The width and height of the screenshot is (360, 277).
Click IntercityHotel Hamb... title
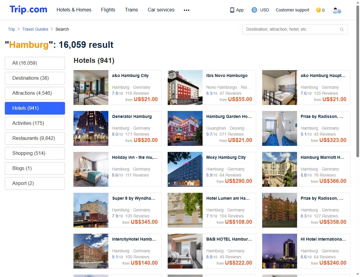(x=134, y=239)
